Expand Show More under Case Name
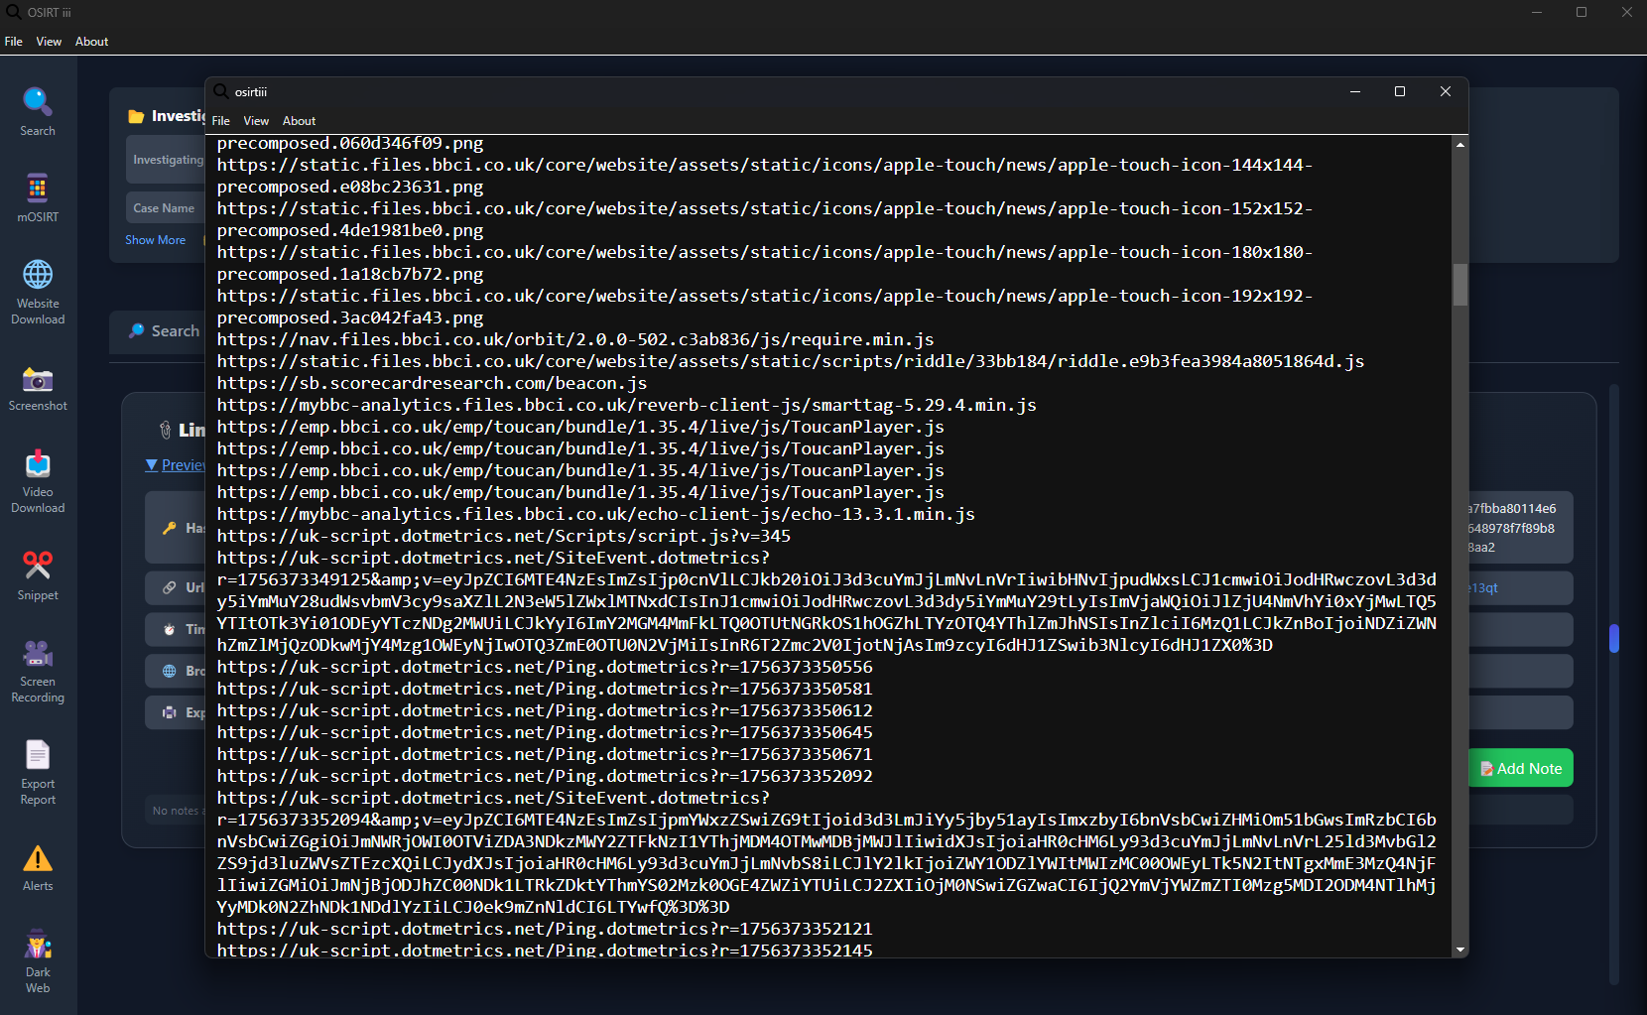Image resolution: width=1647 pixels, height=1015 pixels. (155, 239)
